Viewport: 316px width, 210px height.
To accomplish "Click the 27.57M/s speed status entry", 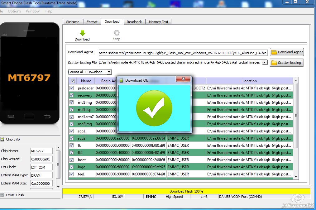I will [85, 197].
